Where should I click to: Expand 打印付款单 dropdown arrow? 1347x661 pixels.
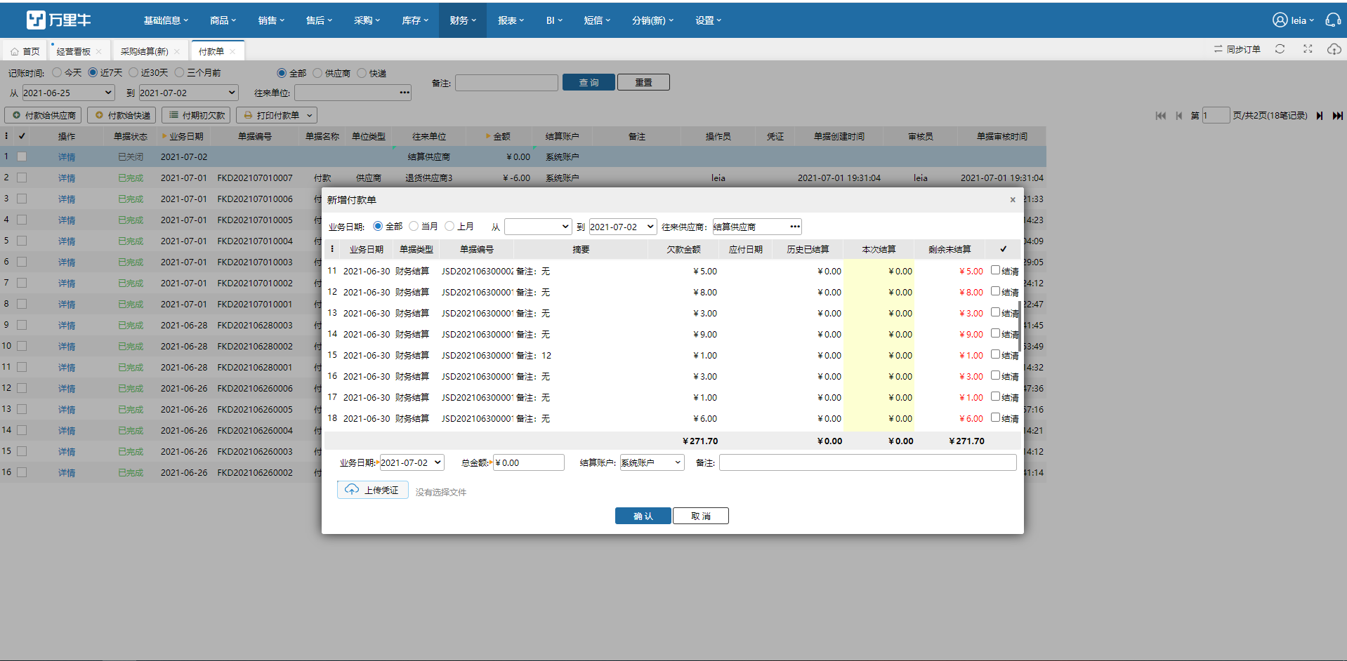point(310,115)
